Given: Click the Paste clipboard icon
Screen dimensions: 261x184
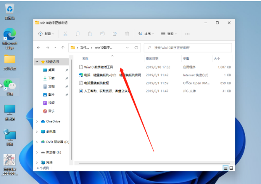Looking at the screenshot, I should [x=90, y=34].
